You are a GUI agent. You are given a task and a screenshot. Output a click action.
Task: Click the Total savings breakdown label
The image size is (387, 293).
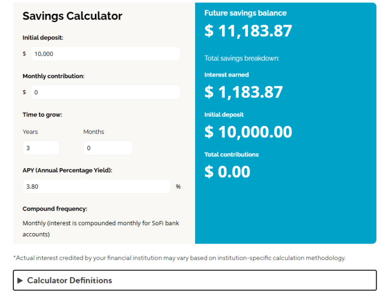(x=242, y=58)
